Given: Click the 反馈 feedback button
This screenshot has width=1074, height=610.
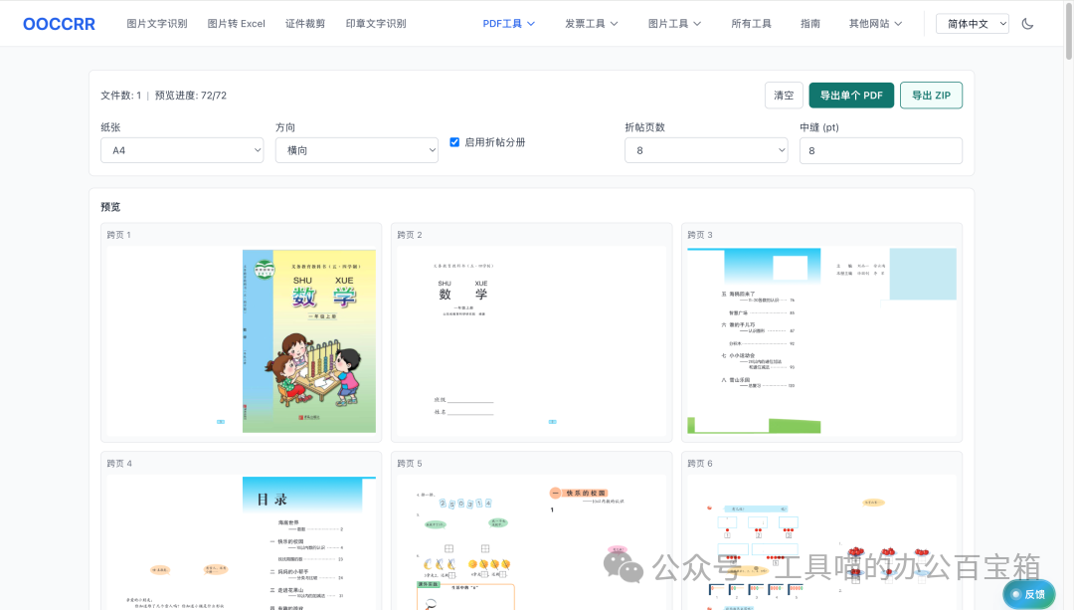Looking at the screenshot, I should (x=1029, y=594).
